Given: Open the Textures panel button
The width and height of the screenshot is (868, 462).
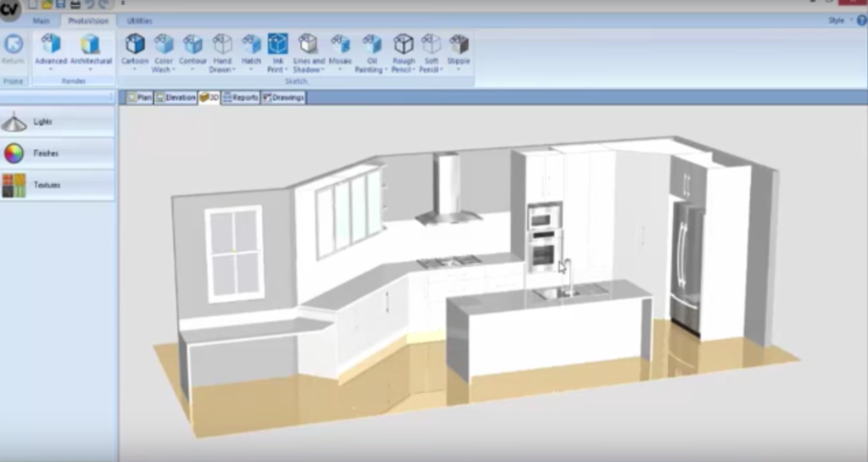Looking at the screenshot, I should [58, 185].
